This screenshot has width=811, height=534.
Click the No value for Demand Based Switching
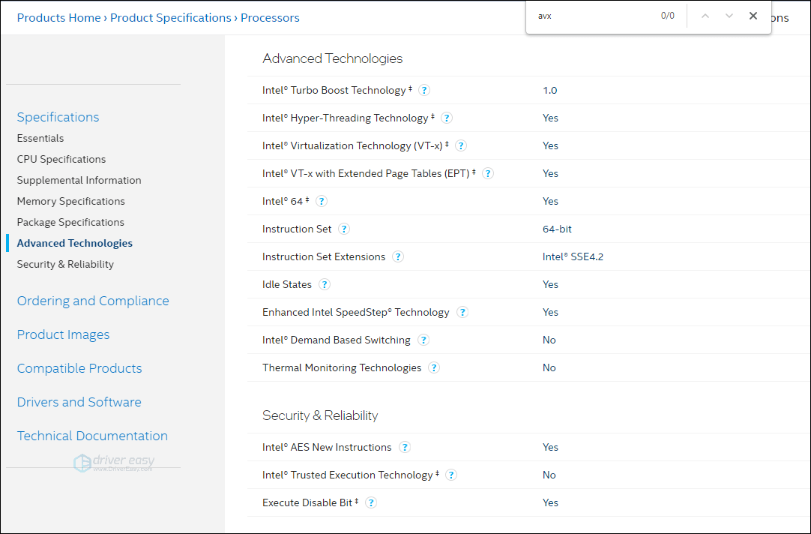tap(549, 340)
